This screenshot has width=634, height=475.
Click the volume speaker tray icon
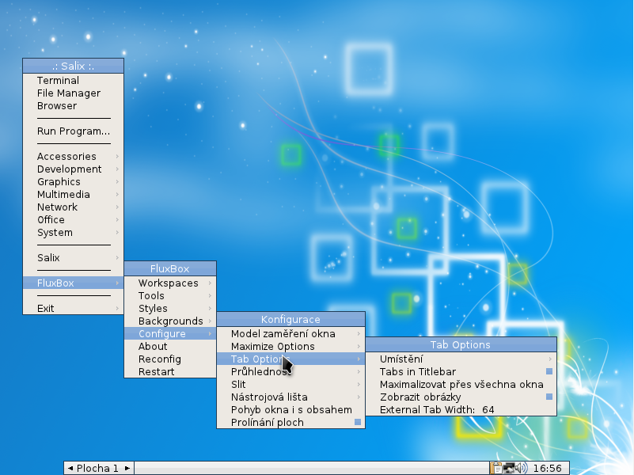point(522,468)
